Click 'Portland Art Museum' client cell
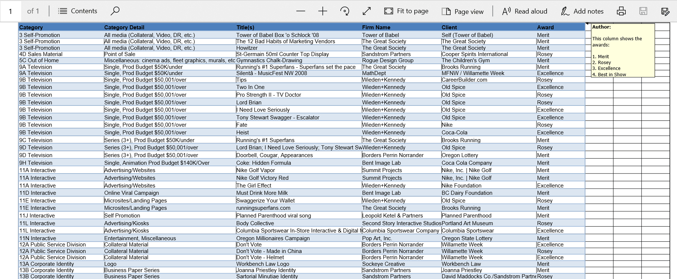677x279 pixels. [x=467, y=223]
